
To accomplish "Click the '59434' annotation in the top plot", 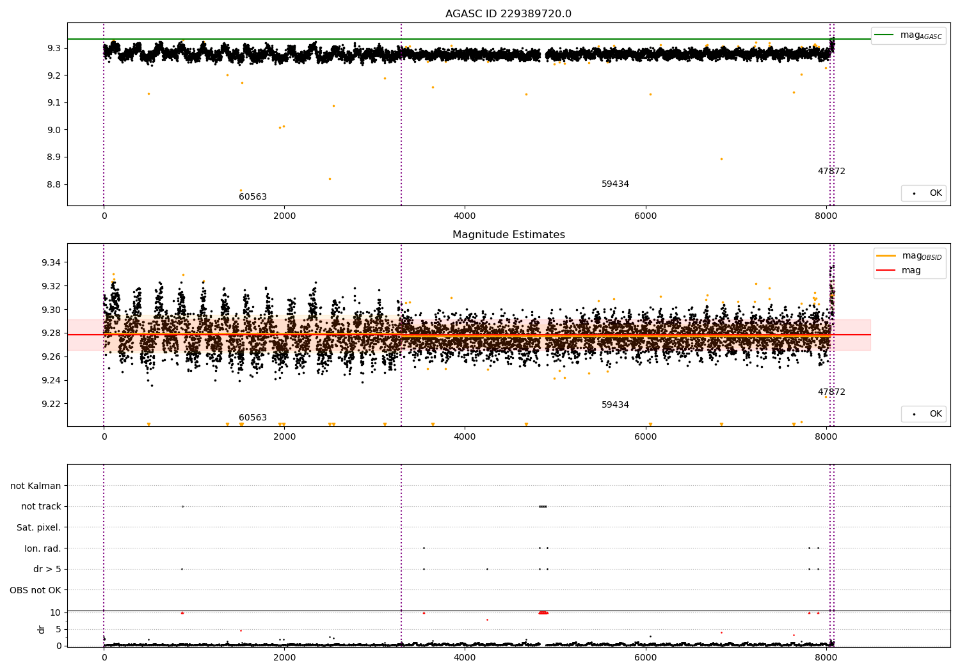I will [615, 184].
